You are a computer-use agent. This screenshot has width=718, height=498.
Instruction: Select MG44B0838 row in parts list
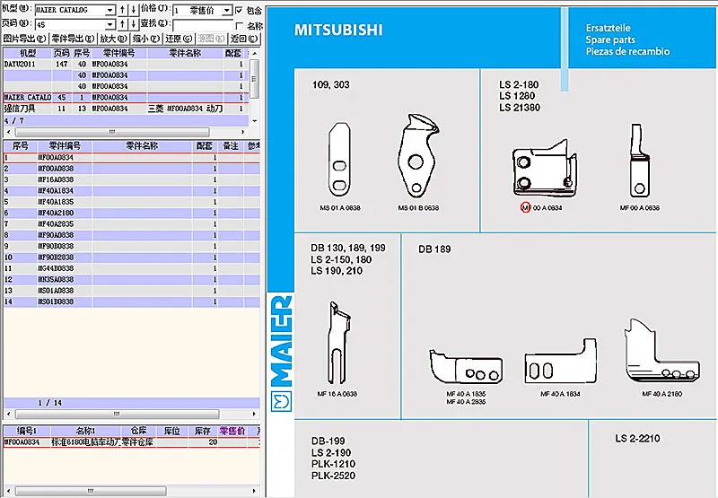coord(131,268)
